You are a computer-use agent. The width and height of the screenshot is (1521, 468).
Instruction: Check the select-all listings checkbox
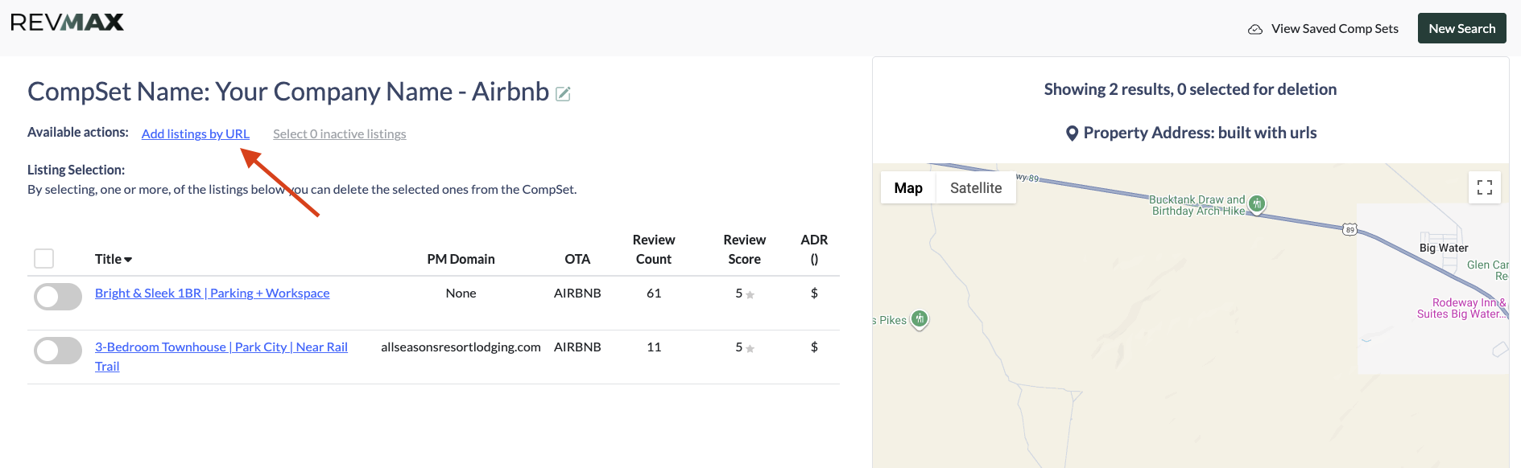coord(44,258)
